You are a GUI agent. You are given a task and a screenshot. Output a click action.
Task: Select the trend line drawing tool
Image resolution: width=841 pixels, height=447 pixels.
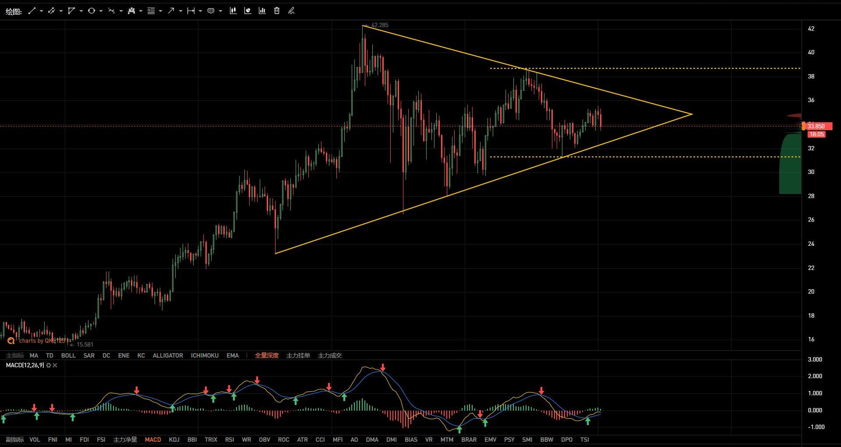[32, 11]
